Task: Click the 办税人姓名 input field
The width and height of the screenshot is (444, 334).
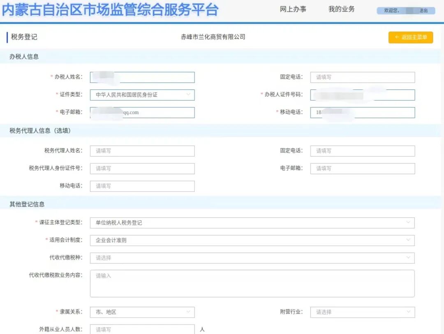Action: (142, 77)
